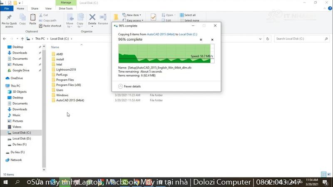
Task: Select the PerfLogs folder
Action: (62, 75)
